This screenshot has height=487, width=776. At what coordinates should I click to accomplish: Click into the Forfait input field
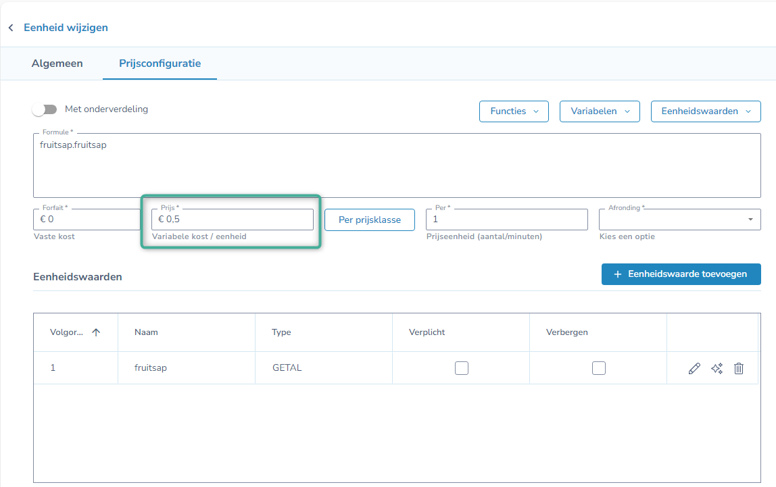click(x=87, y=220)
